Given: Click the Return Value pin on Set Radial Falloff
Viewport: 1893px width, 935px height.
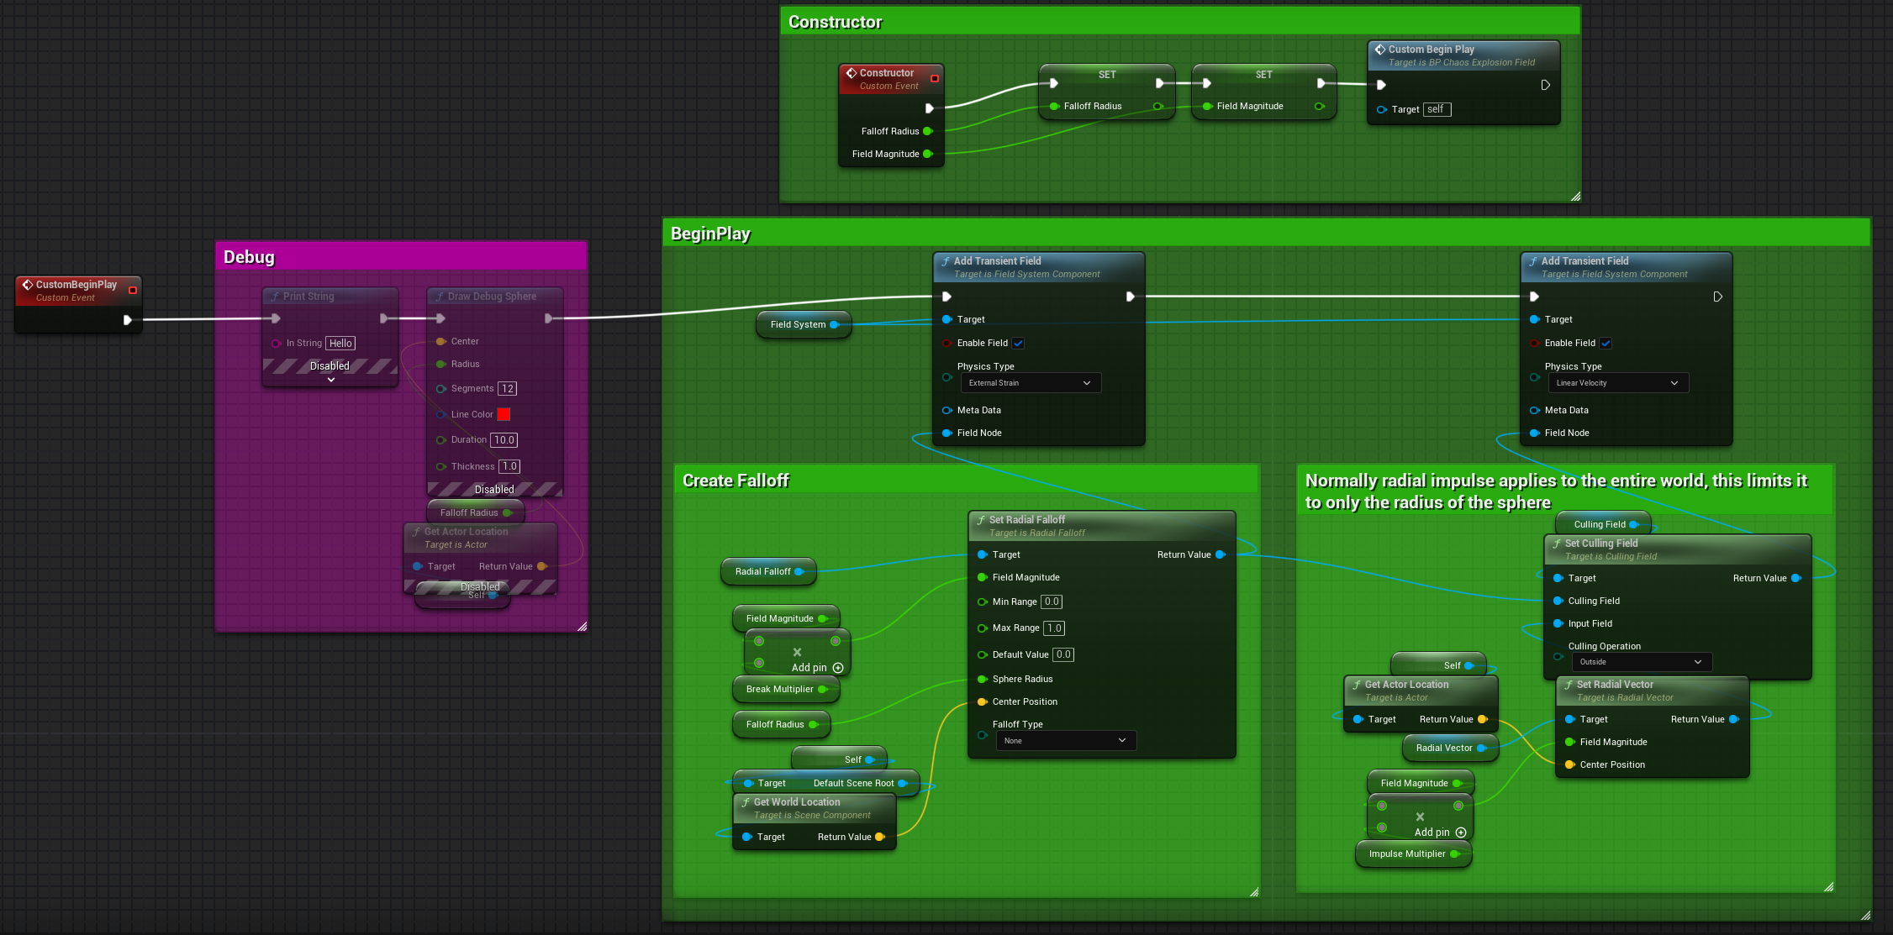Looking at the screenshot, I should coord(1221,554).
